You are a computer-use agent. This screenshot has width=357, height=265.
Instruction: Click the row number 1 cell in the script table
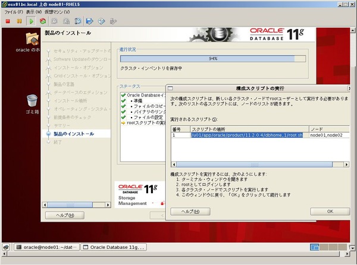tap(181, 135)
